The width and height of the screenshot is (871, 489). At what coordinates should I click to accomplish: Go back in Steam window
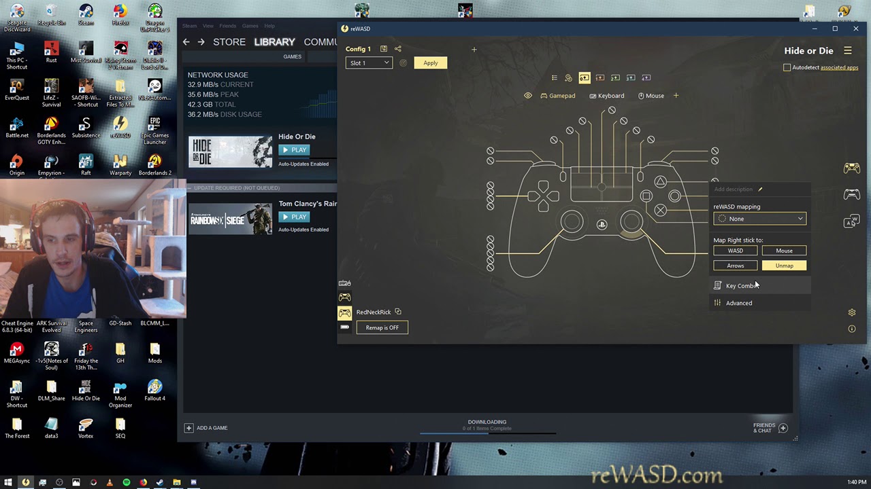click(x=186, y=42)
